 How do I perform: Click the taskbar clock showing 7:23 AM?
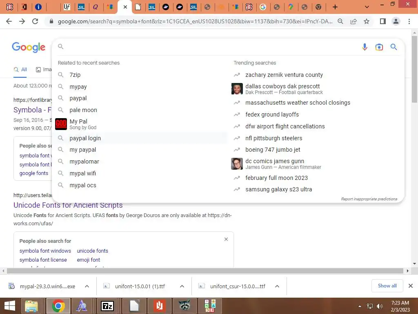pyautogui.click(x=400, y=306)
